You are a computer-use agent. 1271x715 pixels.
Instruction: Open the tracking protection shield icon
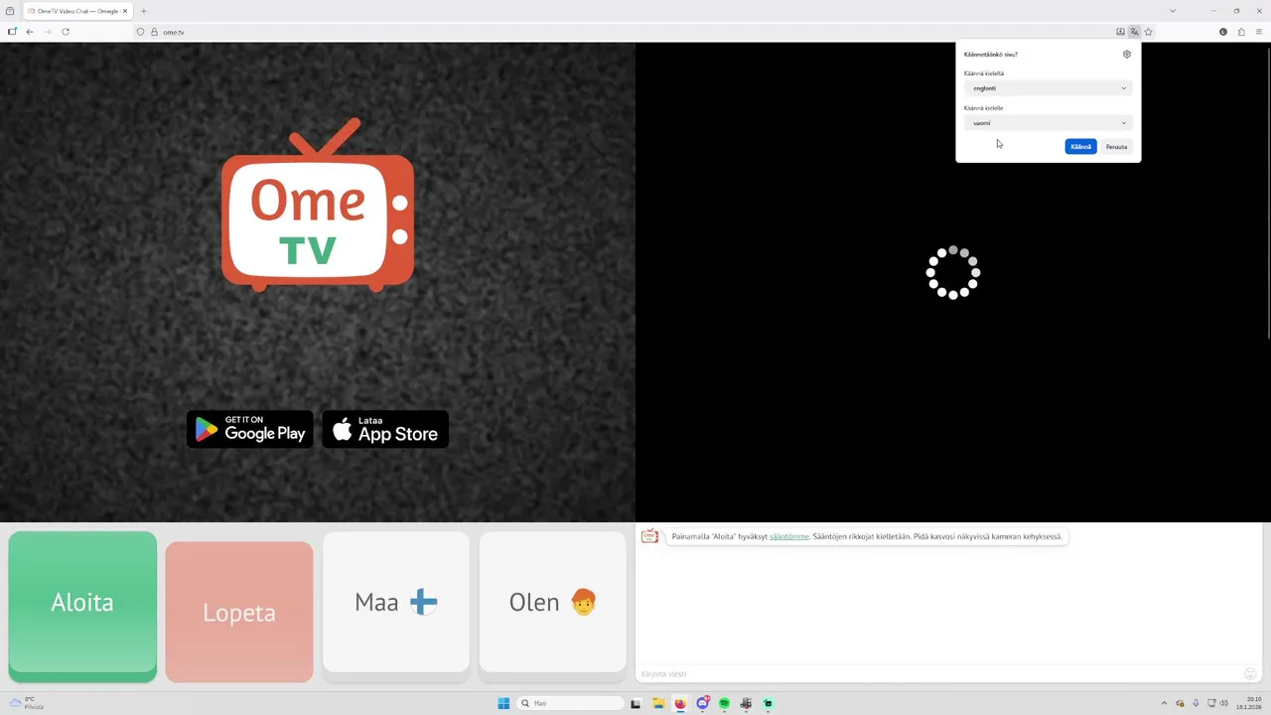coord(140,32)
